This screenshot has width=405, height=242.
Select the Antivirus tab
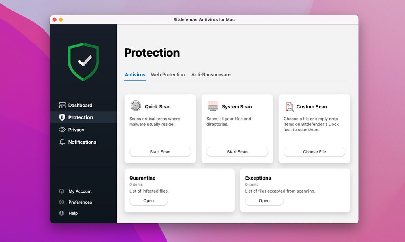point(135,74)
